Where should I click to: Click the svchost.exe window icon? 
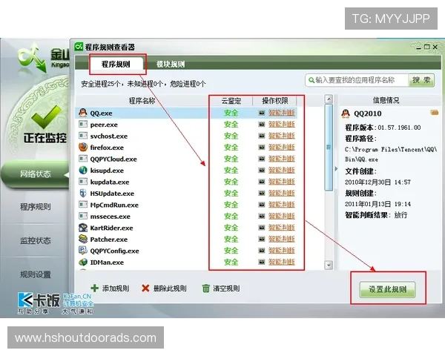tap(83, 136)
